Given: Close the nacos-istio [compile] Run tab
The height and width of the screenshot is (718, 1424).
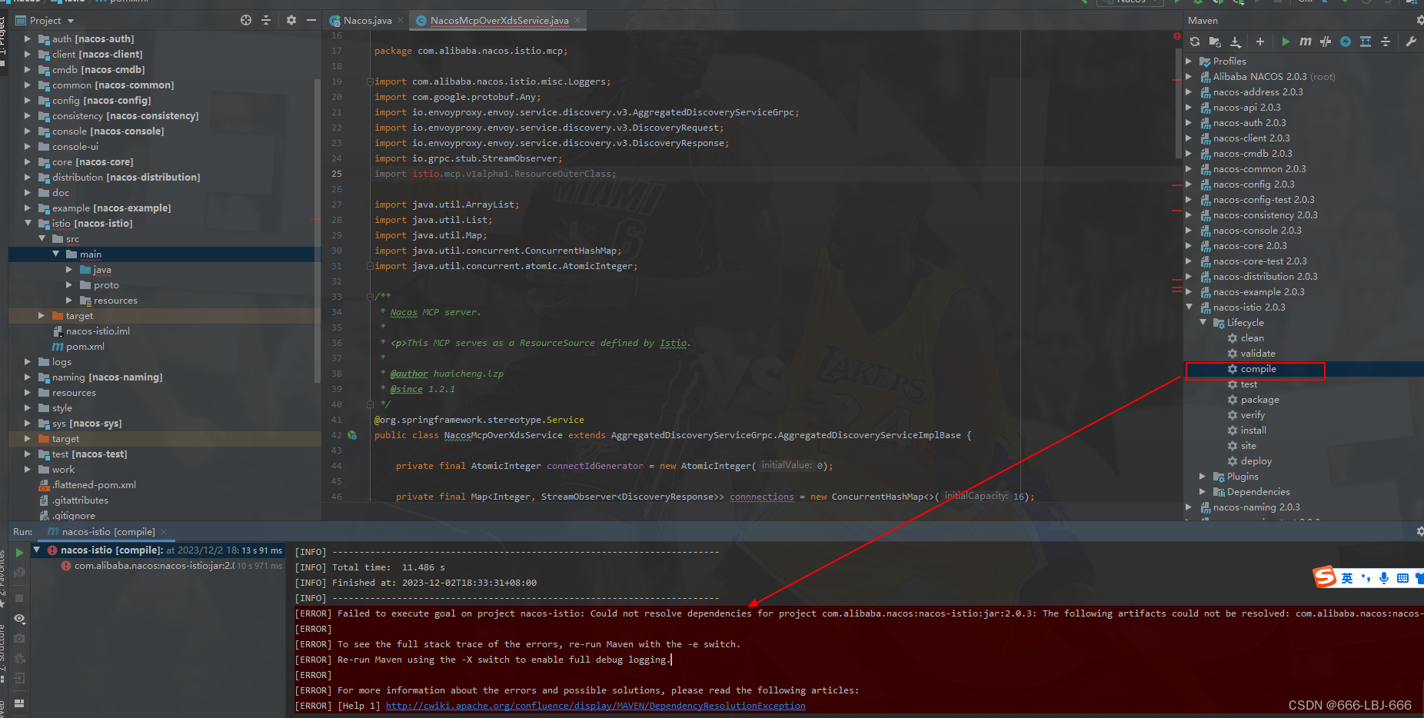Looking at the screenshot, I should [164, 532].
